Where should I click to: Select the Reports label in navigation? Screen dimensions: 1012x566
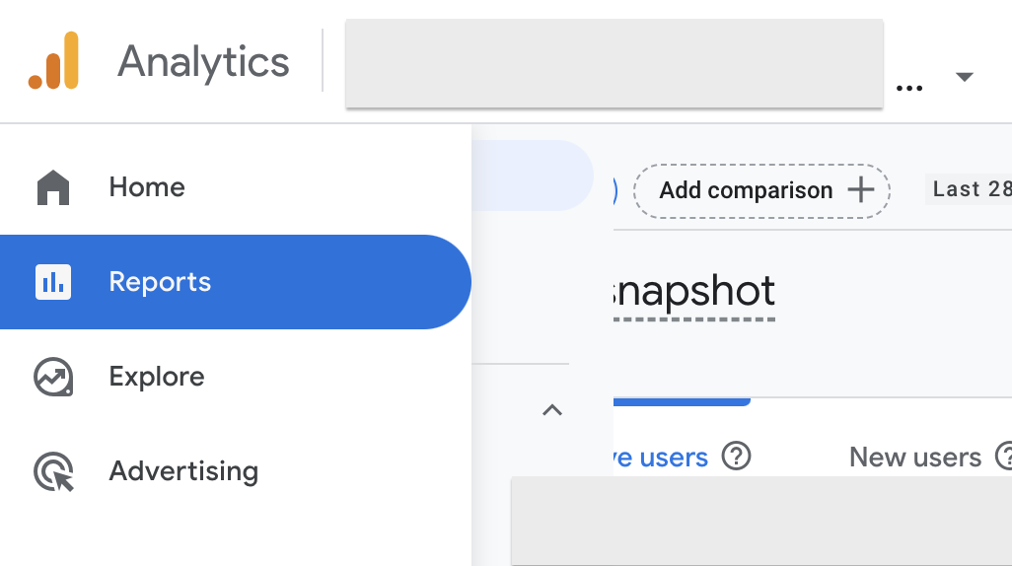(x=160, y=282)
